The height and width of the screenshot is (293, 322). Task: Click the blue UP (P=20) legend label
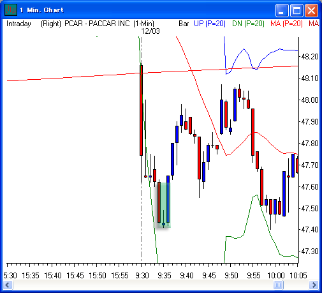[x=210, y=24]
